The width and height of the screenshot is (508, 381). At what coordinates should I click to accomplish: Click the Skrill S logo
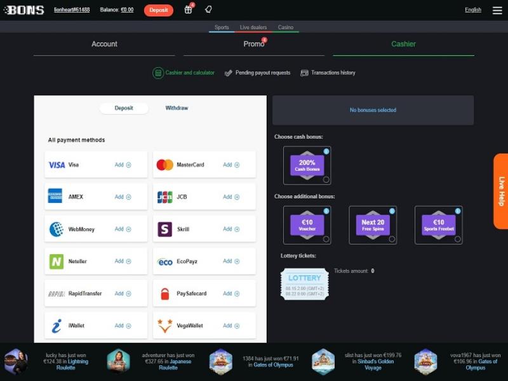164,229
